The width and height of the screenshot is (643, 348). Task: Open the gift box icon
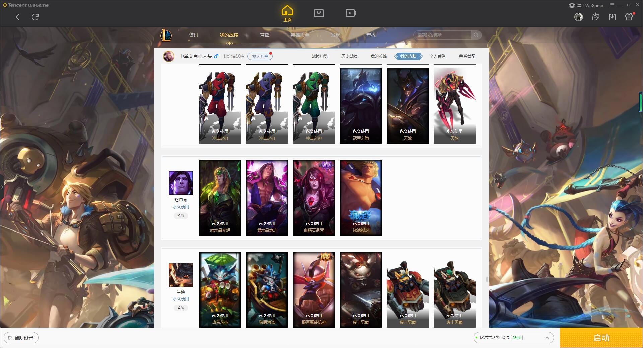coord(629,17)
